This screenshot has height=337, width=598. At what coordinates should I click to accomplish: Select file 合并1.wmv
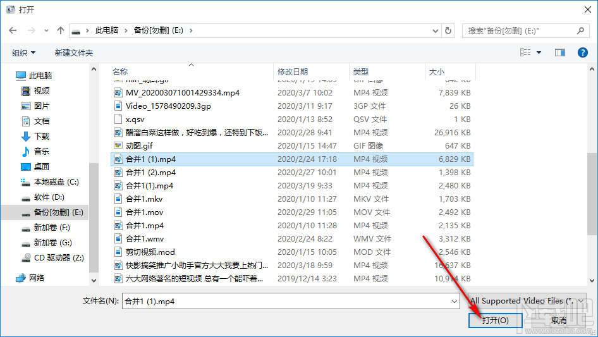292,239
